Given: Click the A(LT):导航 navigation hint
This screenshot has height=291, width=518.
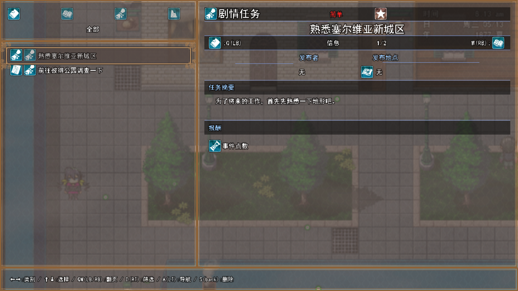Looking at the screenshot, I should click(x=177, y=279).
